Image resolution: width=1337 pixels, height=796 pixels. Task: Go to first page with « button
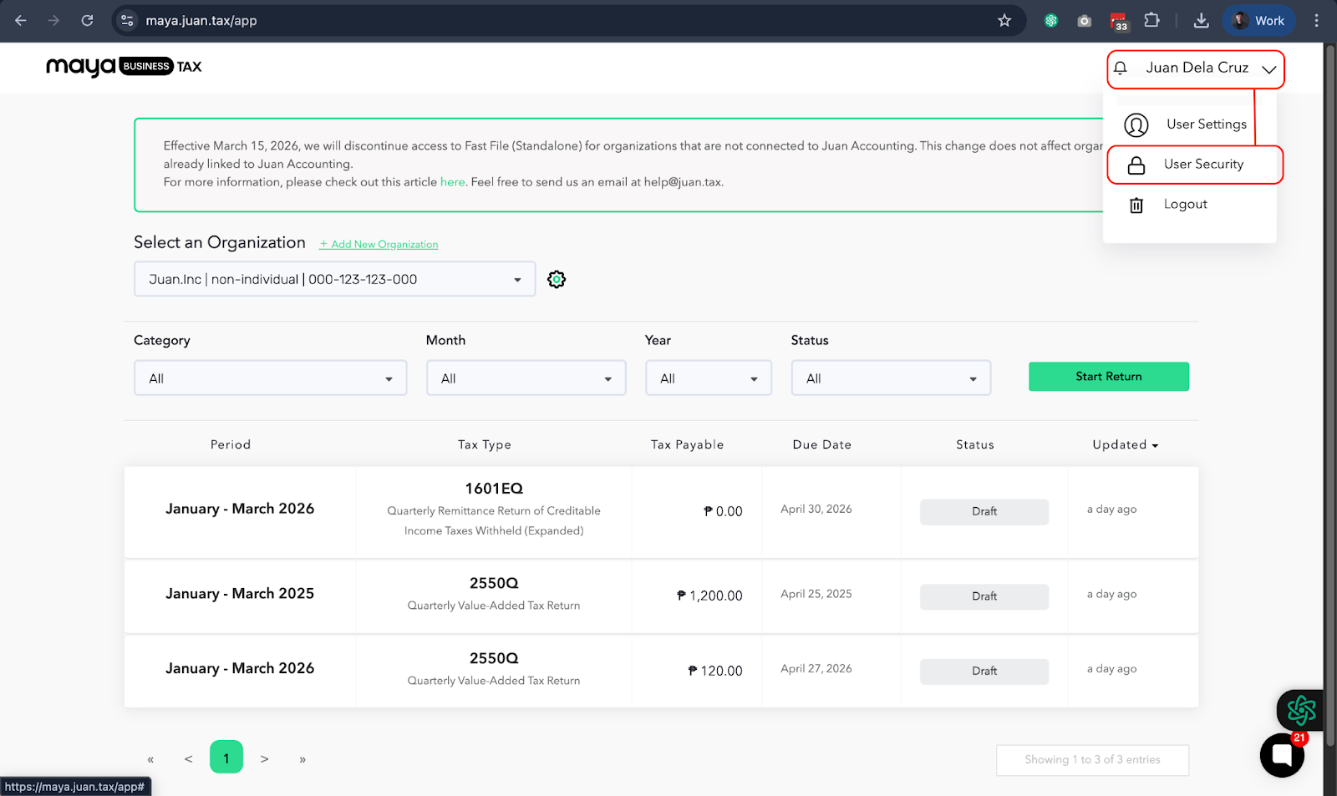coord(150,759)
